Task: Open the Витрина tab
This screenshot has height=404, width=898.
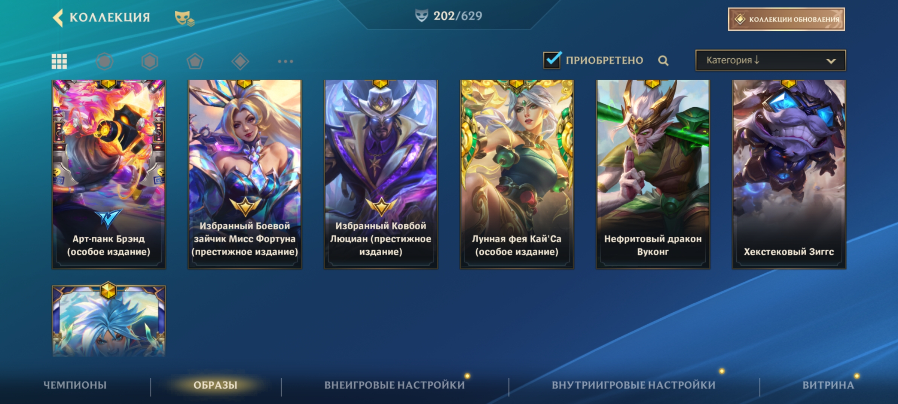Action: [x=828, y=385]
